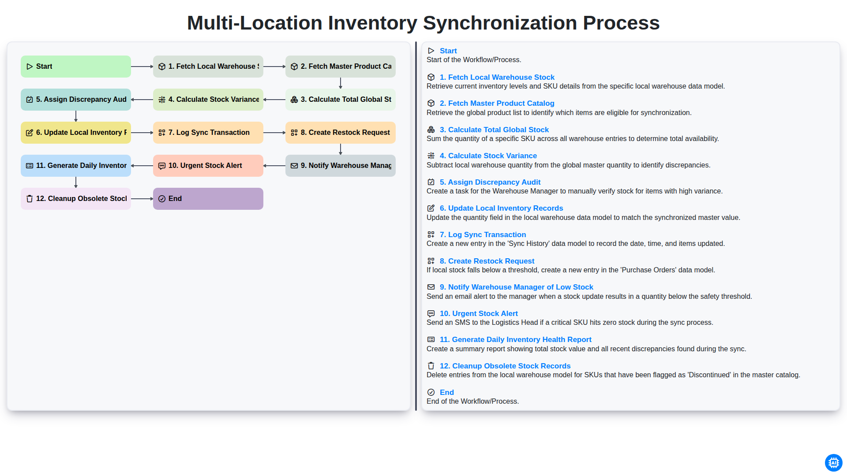Click the cubes icon beside Calculate Total Global Stock entry
Screen dimensions: 847x476
pos(431,130)
